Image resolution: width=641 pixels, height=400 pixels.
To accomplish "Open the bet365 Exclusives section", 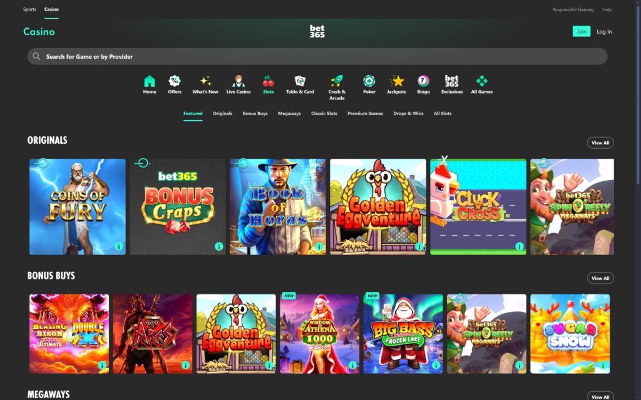I will [x=451, y=81].
